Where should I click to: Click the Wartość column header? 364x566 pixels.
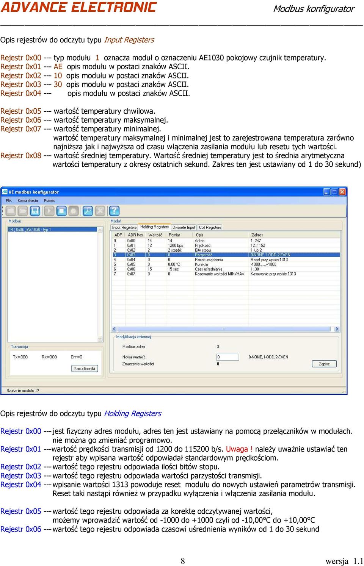click(x=156, y=235)
